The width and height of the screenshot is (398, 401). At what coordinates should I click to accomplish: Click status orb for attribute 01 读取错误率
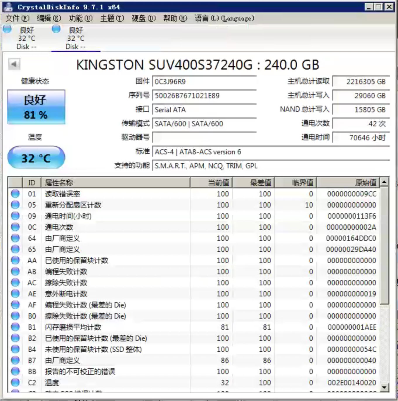pyautogui.click(x=15, y=193)
